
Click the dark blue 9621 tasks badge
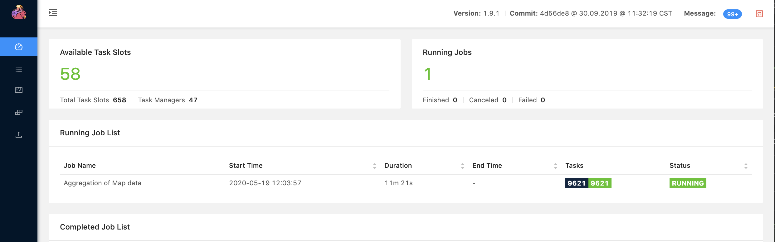pyautogui.click(x=576, y=183)
